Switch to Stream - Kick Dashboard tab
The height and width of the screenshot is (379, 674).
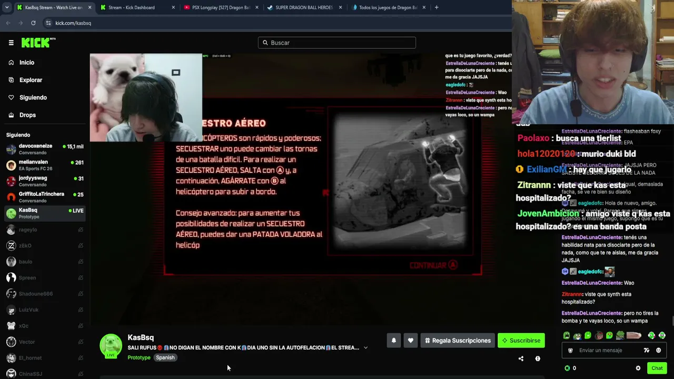(137, 7)
